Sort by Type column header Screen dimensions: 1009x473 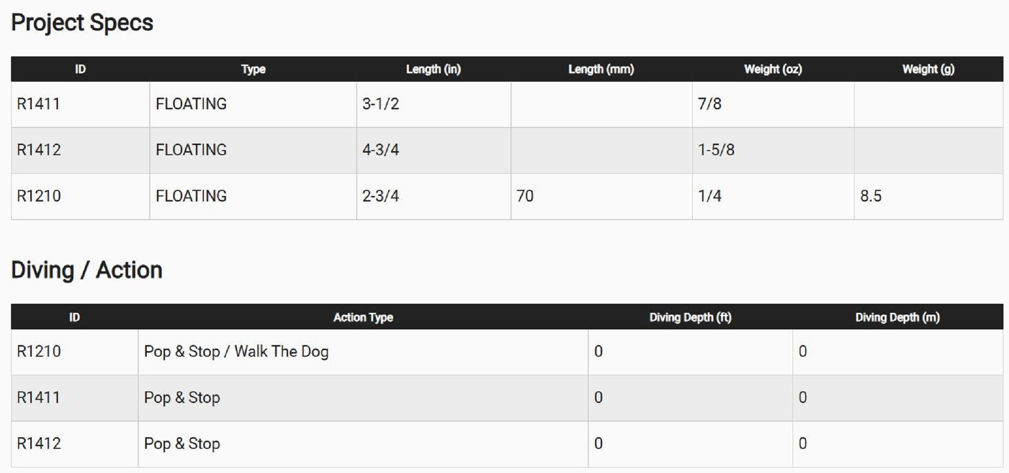[253, 69]
